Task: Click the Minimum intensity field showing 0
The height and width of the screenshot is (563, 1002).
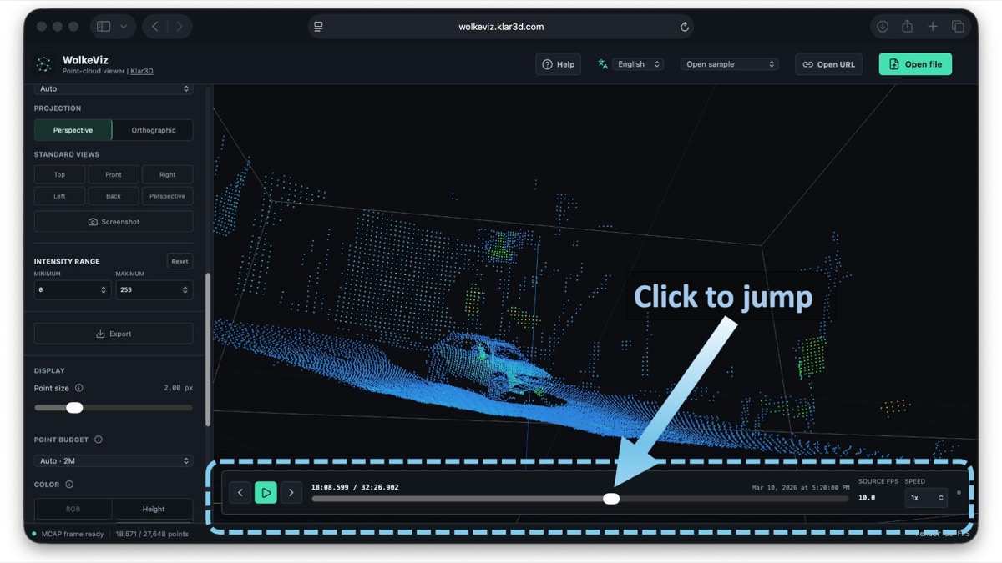Action: pyautogui.click(x=73, y=290)
